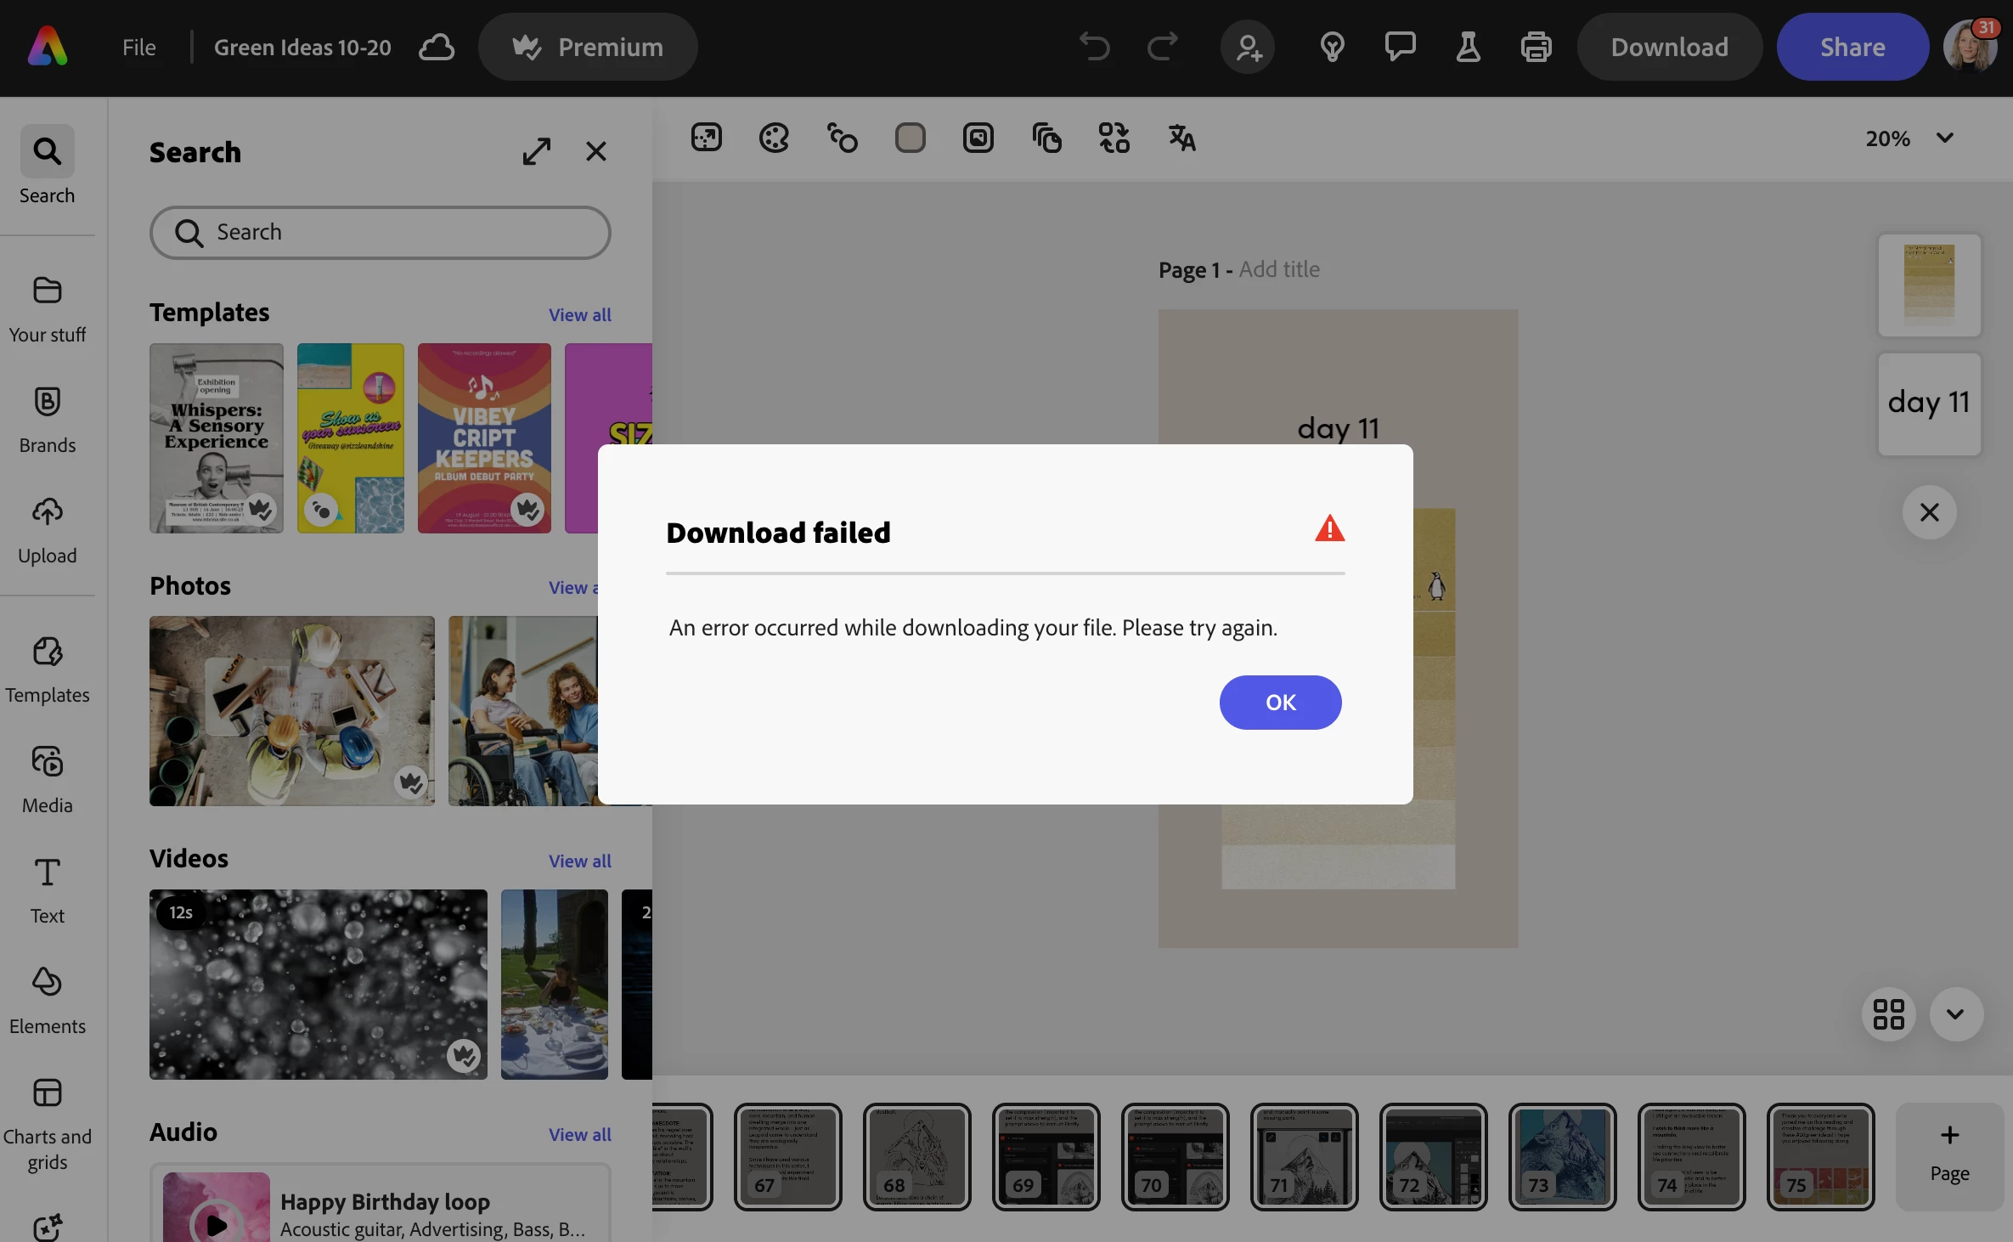
Task: Open the File menu
Action: coord(138,48)
